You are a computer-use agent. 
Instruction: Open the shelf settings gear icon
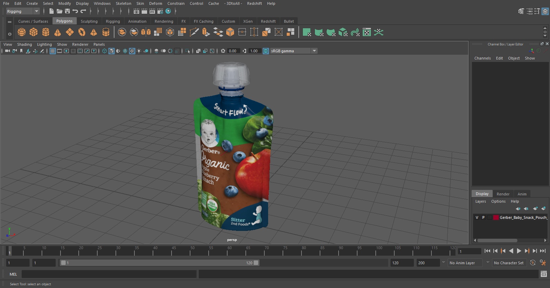(10, 34)
